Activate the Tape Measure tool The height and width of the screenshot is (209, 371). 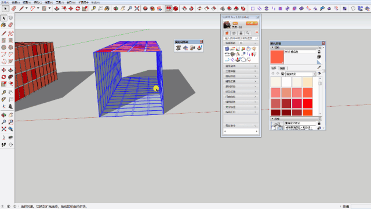(x=93, y=9)
